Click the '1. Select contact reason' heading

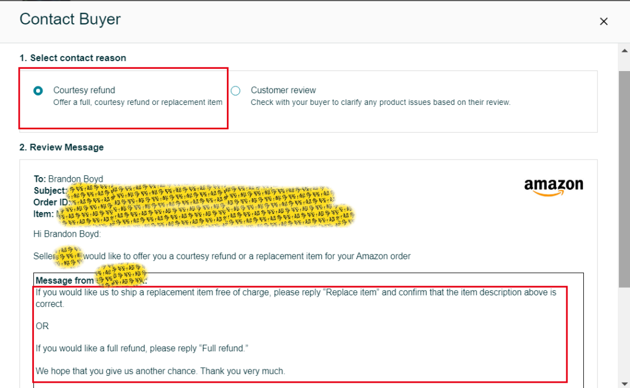point(73,58)
